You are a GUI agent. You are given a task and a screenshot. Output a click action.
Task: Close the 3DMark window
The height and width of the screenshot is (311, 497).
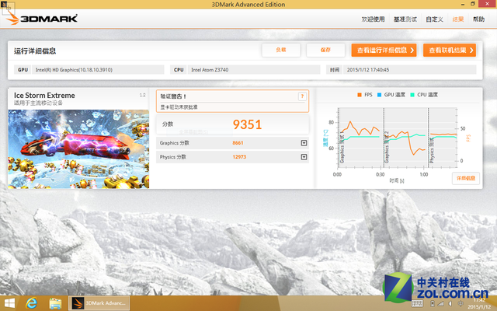[488, 4]
